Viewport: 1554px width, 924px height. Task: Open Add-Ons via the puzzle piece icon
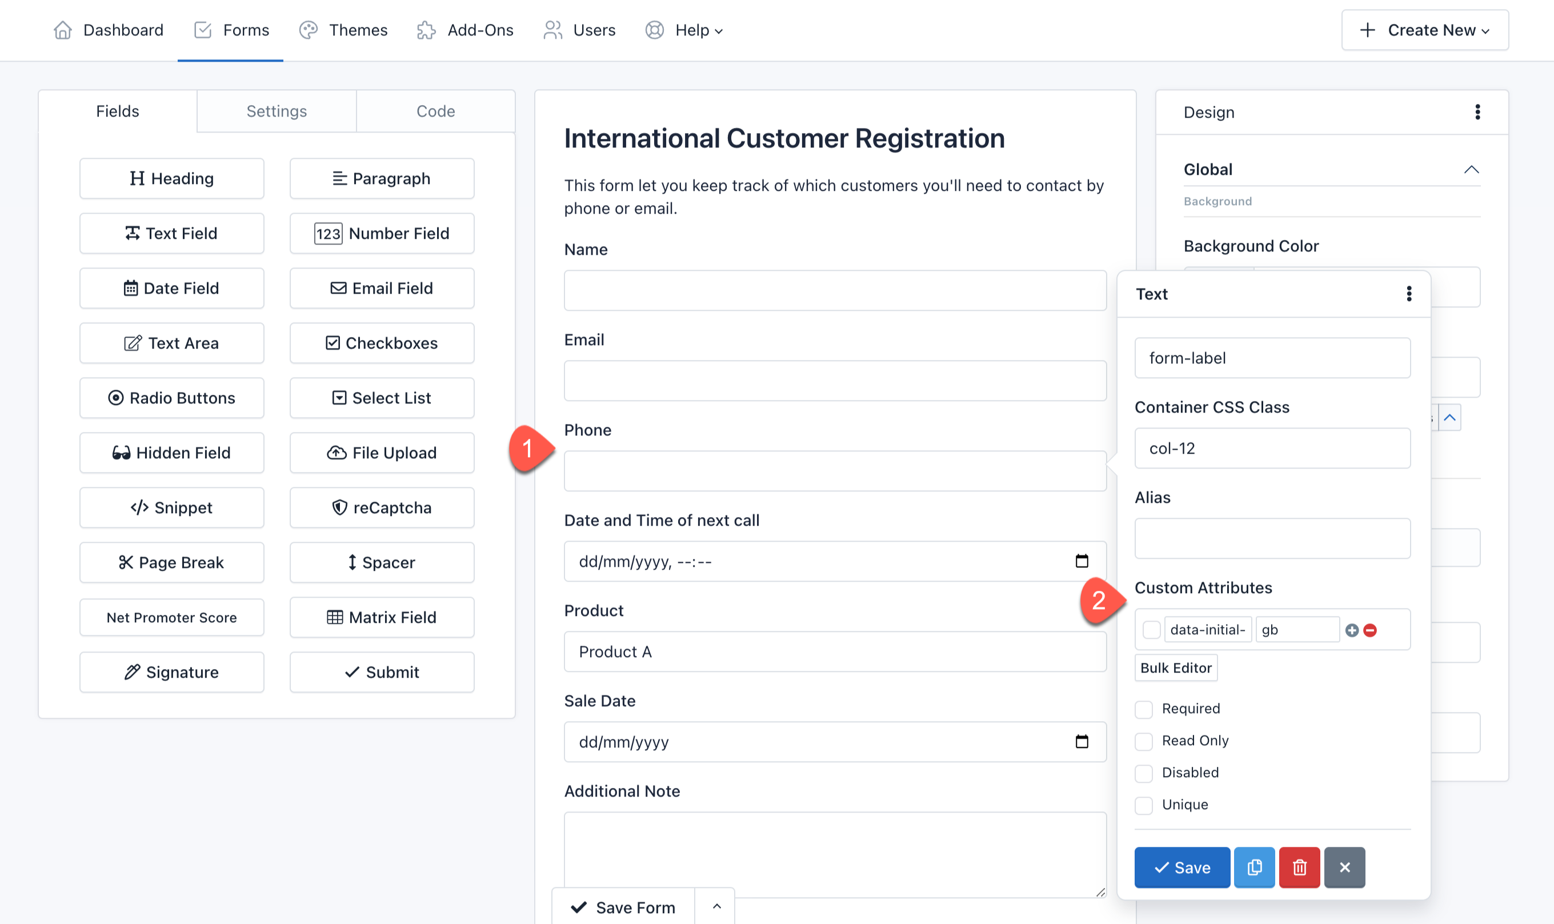click(426, 30)
